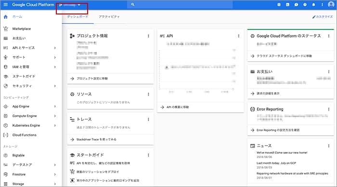Click the gift icon in header
Screen dimensions: 337x187
click(x=279, y=4)
